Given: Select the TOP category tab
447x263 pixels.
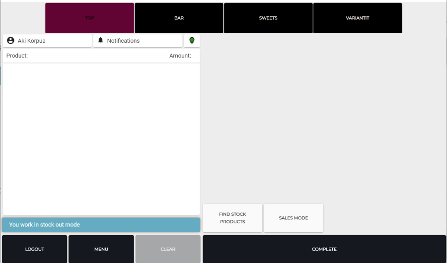Looking at the screenshot, I should [89, 18].
